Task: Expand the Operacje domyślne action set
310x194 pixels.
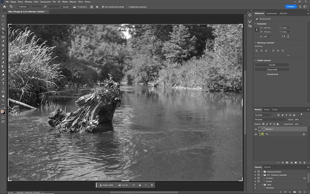Action: point(262,172)
